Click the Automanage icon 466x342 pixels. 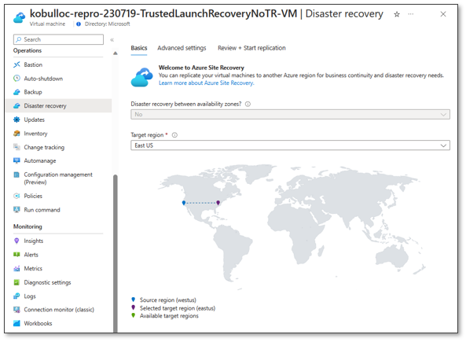17,160
